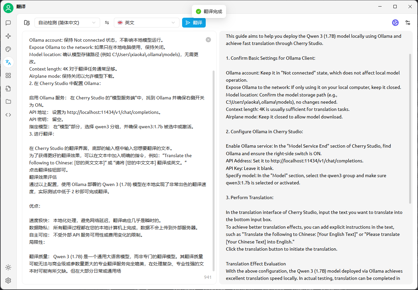Open the Agents sparkle icon in sidebar

click(8, 36)
